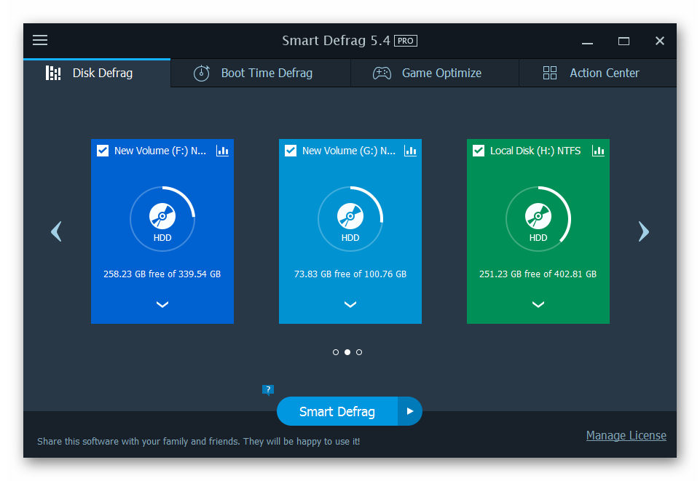Start the Smart Defrag button

(337, 411)
